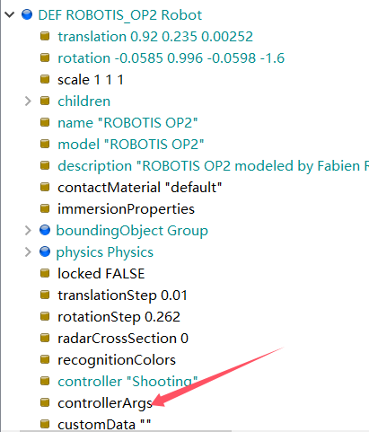Expand the boundingObject Group node
The height and width of the screenshot is (432, 369).
coord(28,231)
